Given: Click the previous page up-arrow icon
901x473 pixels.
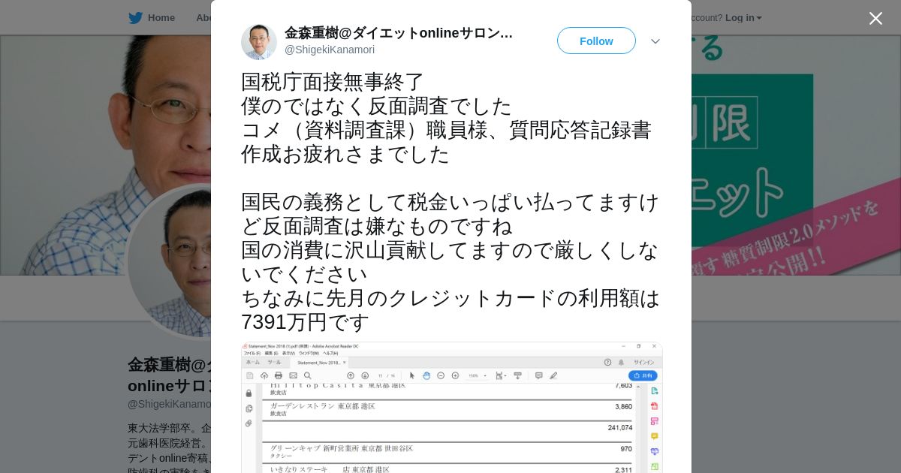Looking at the screenshot, I should [x=351, y=375].
